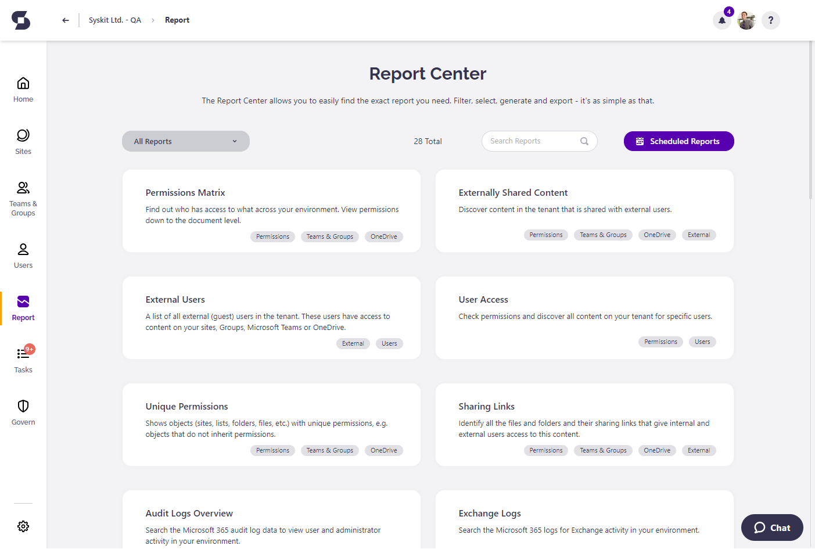Viewport: 815px width, 549px height.
Task: Select the Syskit Ltd. - QA breadcrumb
Action: (x=114, y=20)
